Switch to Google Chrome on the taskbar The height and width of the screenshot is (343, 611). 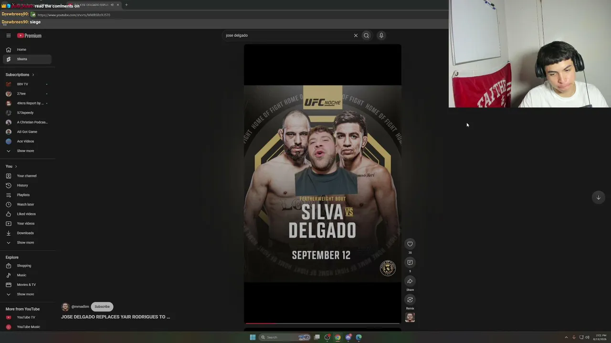pos(338,337)
